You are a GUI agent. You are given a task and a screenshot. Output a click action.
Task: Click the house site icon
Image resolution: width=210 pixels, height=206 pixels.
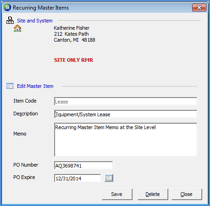tap(17, 28)
